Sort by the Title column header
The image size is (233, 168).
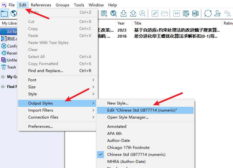[x=177, y=23]
